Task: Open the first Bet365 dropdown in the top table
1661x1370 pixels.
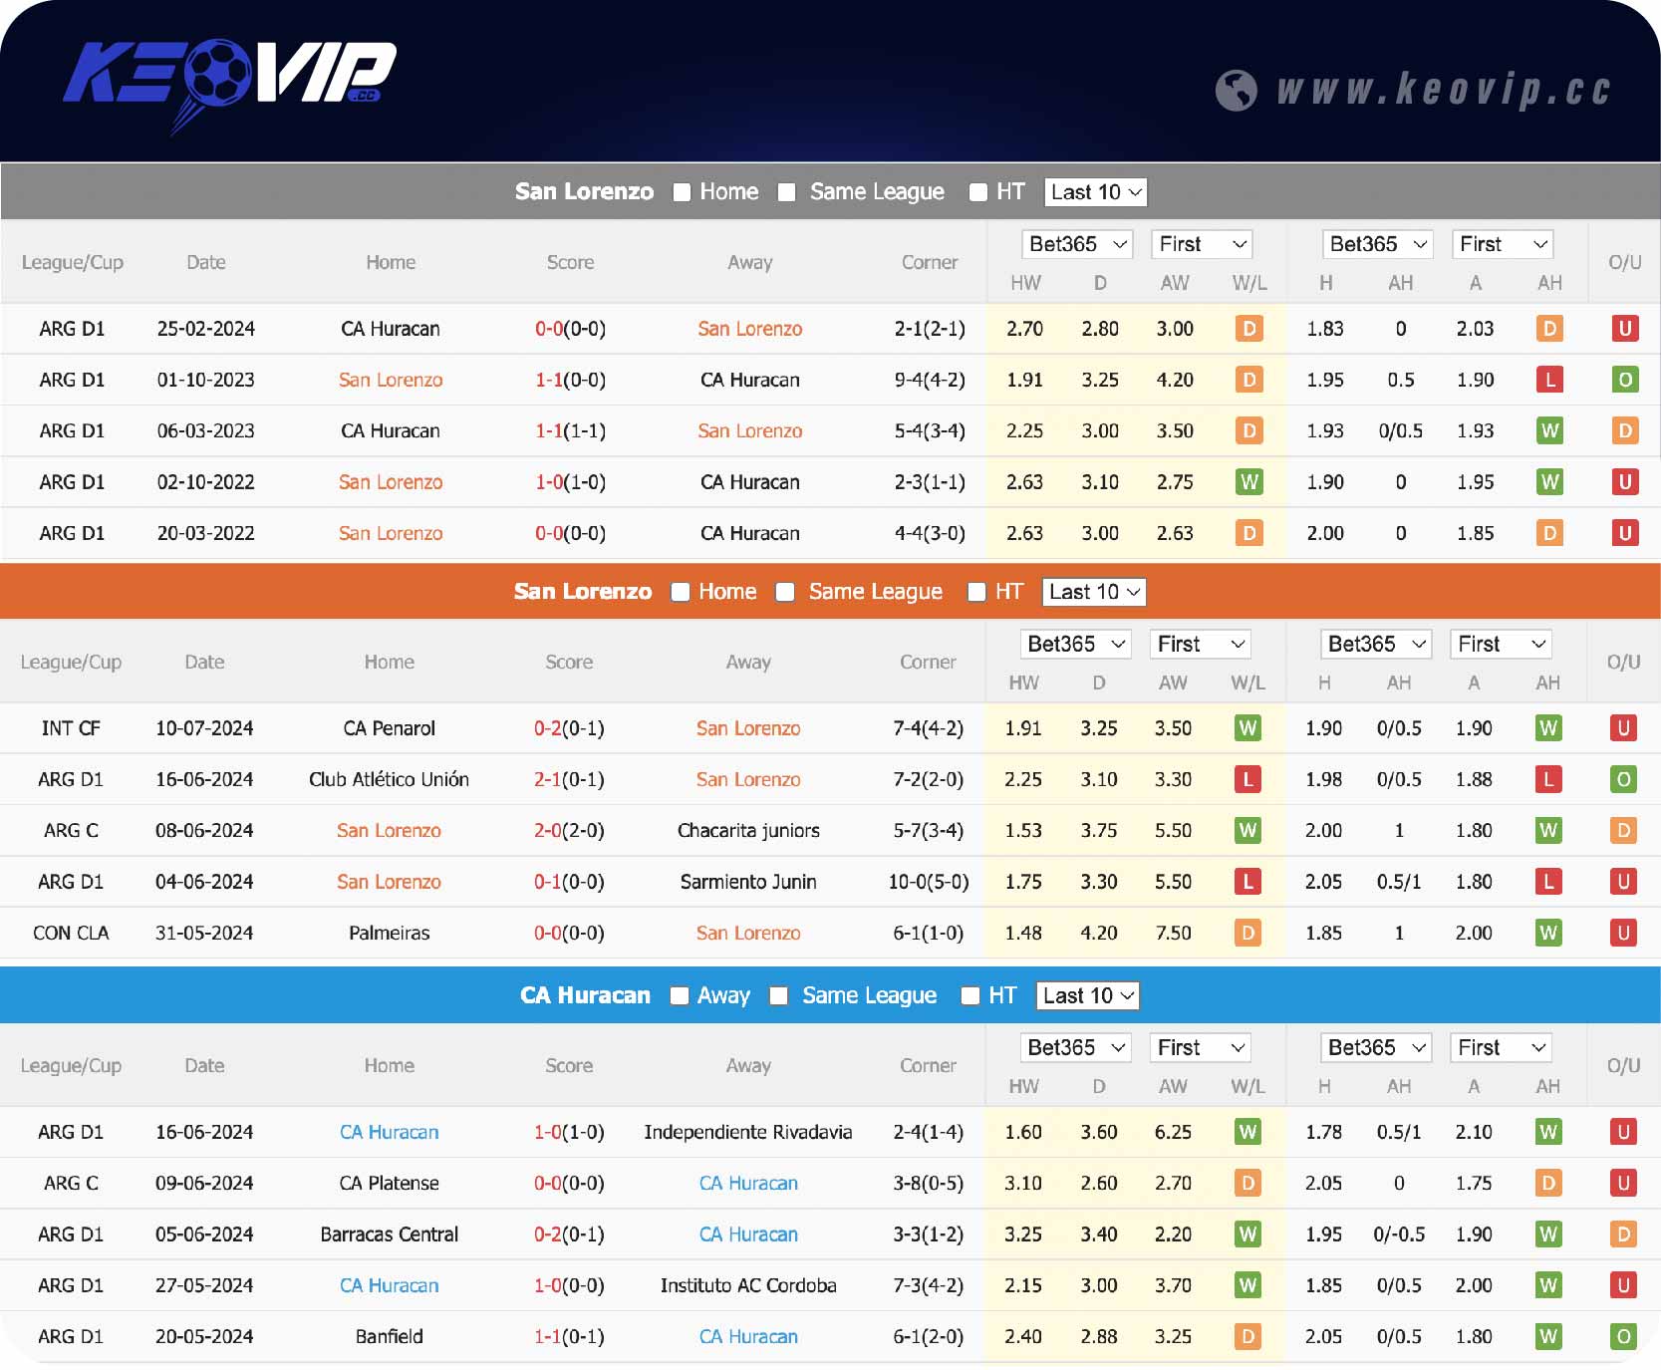Action: click(x=1077, y=244)
